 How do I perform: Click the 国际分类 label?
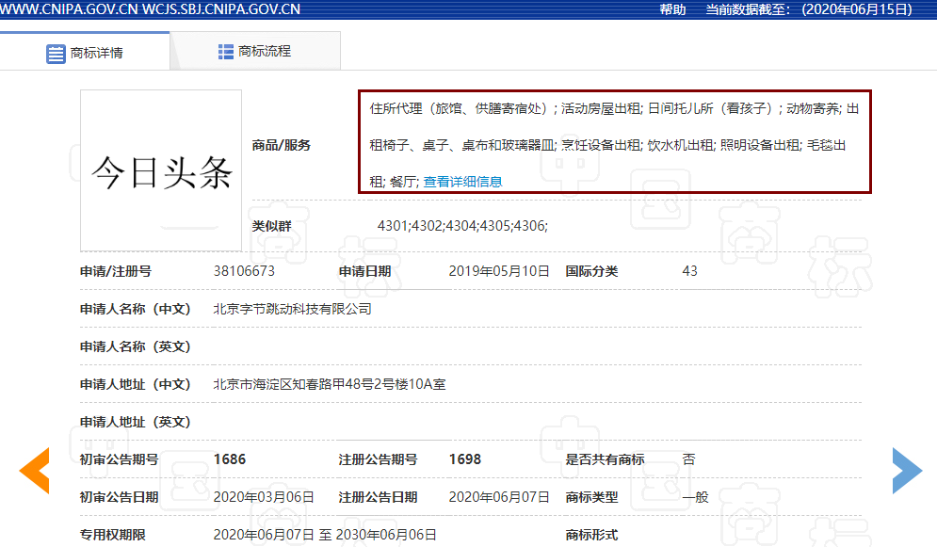click(x=591, y=271)
